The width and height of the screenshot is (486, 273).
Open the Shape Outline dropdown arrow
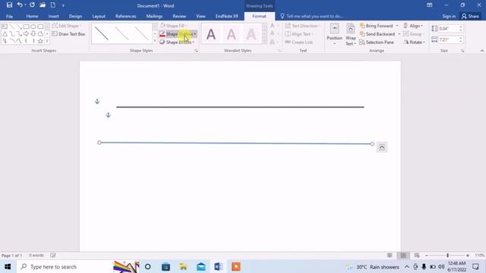click(195, 34)
